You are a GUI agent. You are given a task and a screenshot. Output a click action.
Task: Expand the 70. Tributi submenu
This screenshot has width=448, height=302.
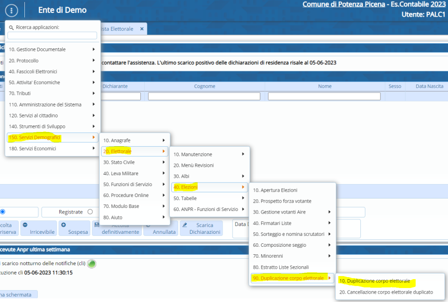tap(52, 94)
